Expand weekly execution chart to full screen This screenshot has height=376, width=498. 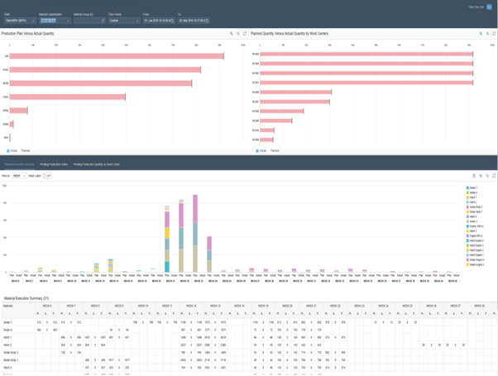click(494, 176)
